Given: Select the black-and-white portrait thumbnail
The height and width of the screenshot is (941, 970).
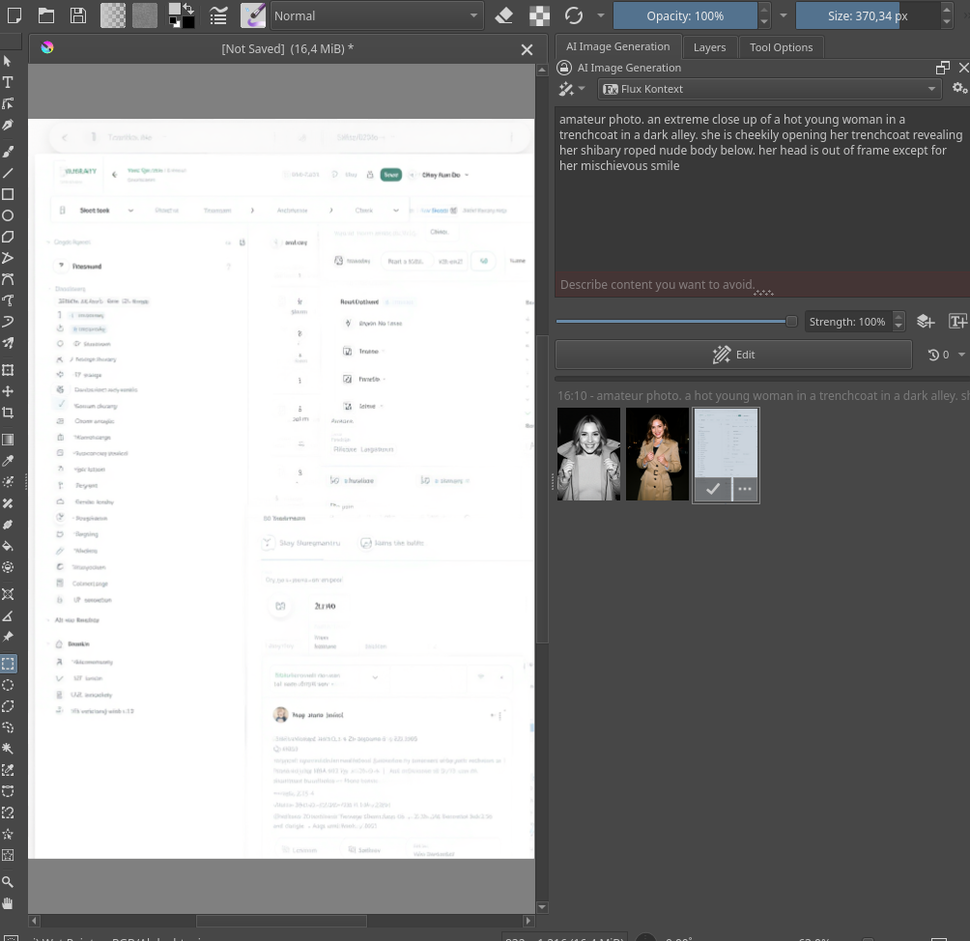Looking at the screenshot, I should [588, 454].
